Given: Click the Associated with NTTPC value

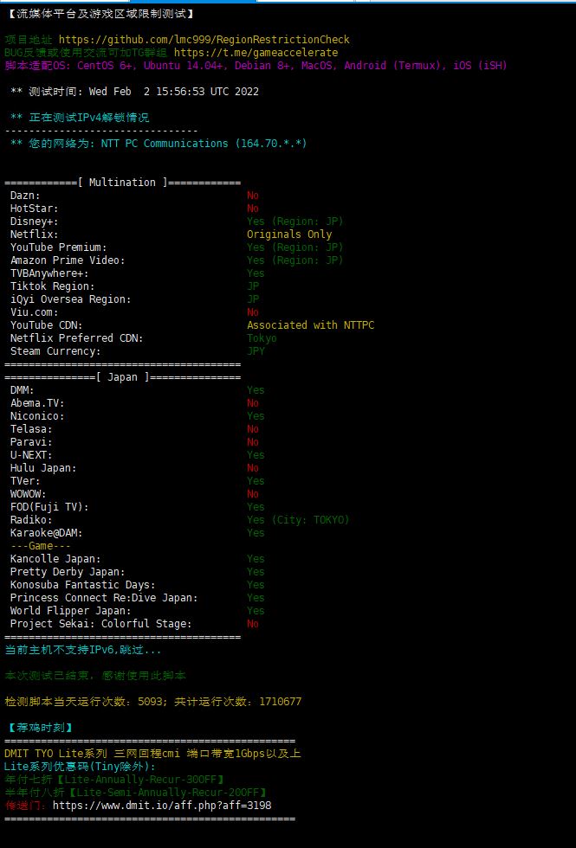Looking at the screenshot, I should [310, 325].
